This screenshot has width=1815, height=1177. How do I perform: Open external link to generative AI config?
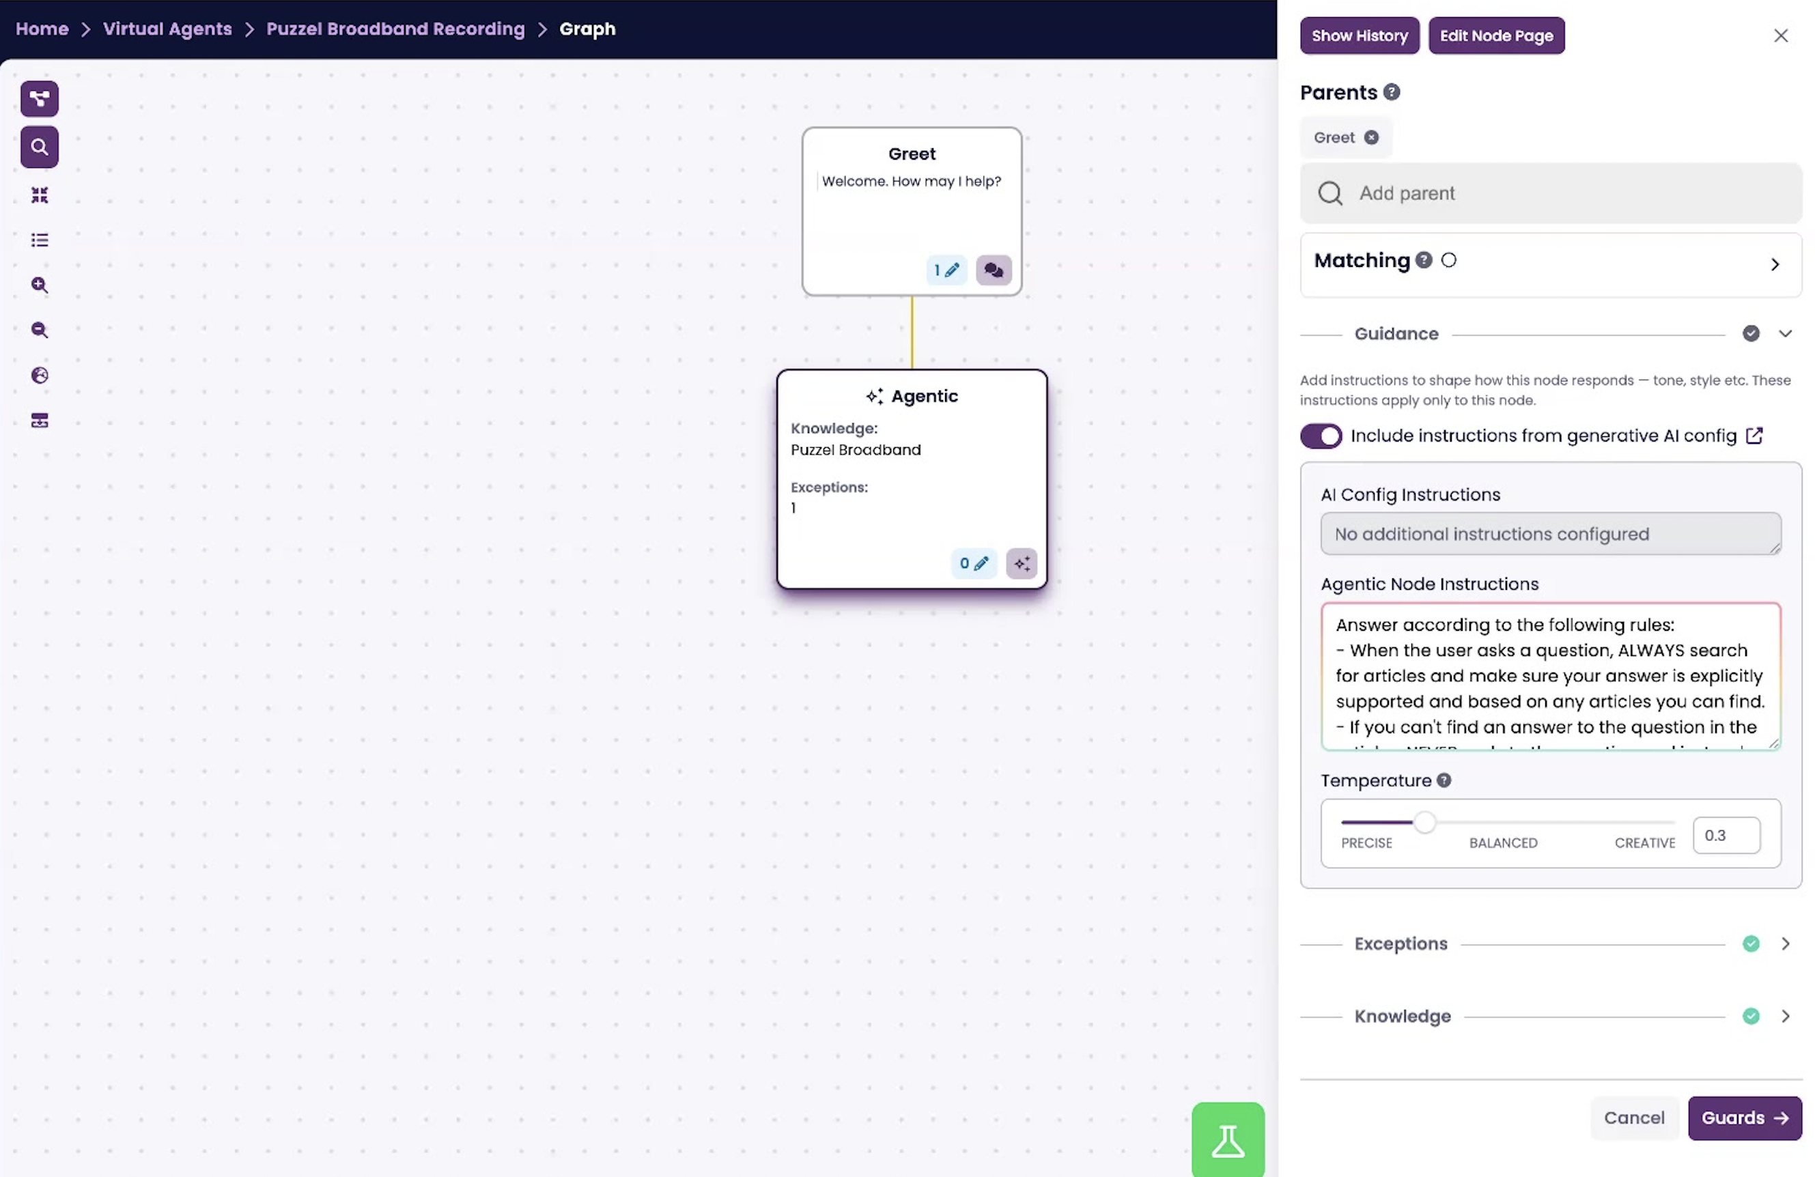(x=1754, y=436)
